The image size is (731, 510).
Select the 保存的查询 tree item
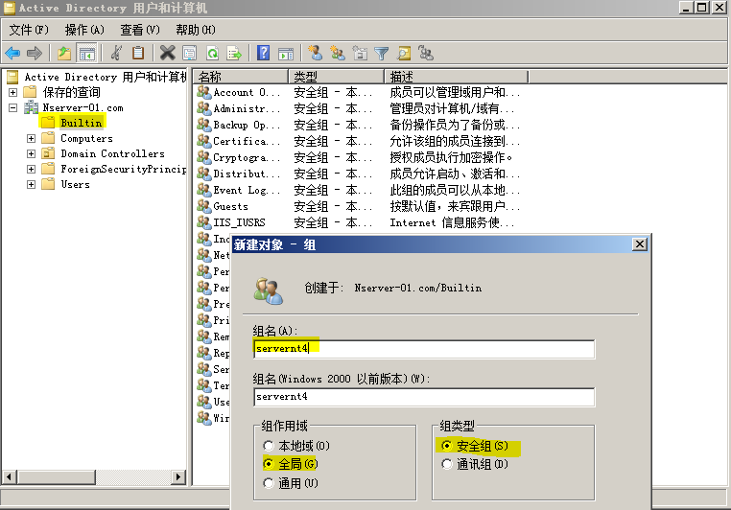coord(71,92)
